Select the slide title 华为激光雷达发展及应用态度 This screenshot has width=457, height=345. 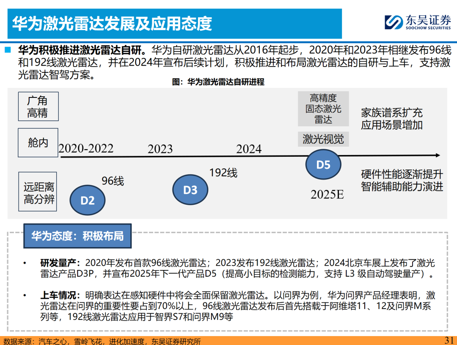(112, 24)
